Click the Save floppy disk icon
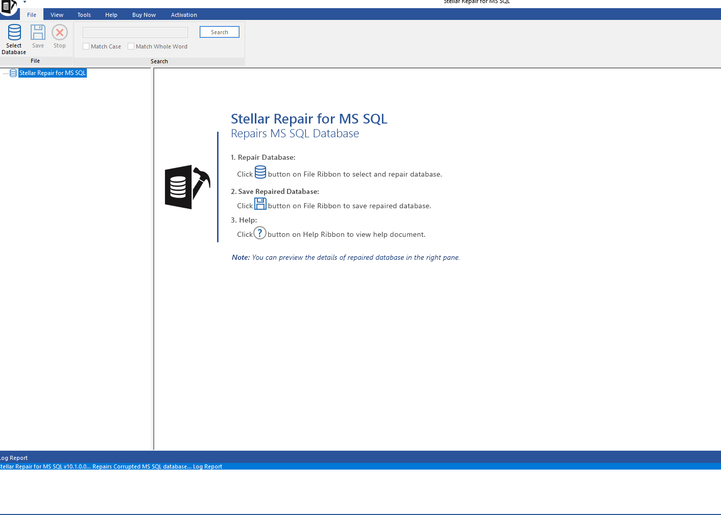The image size is (721, 515). [38, 32]
